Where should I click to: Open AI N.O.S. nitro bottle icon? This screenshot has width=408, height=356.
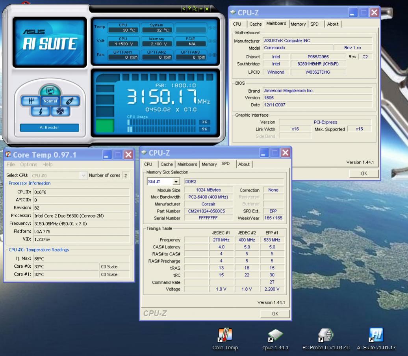(x=70, y=101)
